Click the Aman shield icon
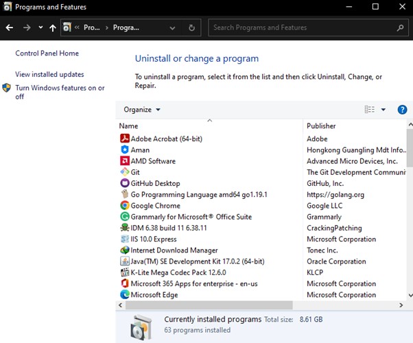Viewport: 413px width, 343px height. point(125,150)
